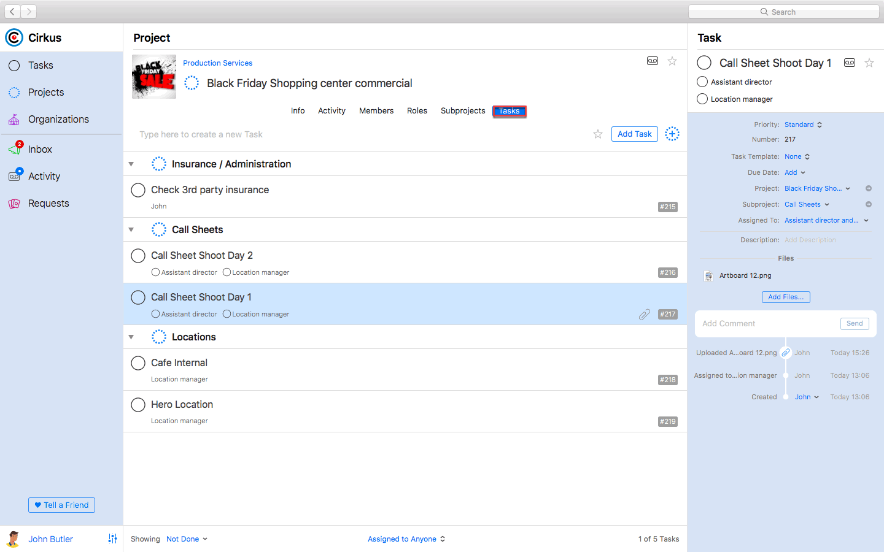Screen dimensions: 884x552
Task: Switch to the Members tab
Action: point(376,111)
